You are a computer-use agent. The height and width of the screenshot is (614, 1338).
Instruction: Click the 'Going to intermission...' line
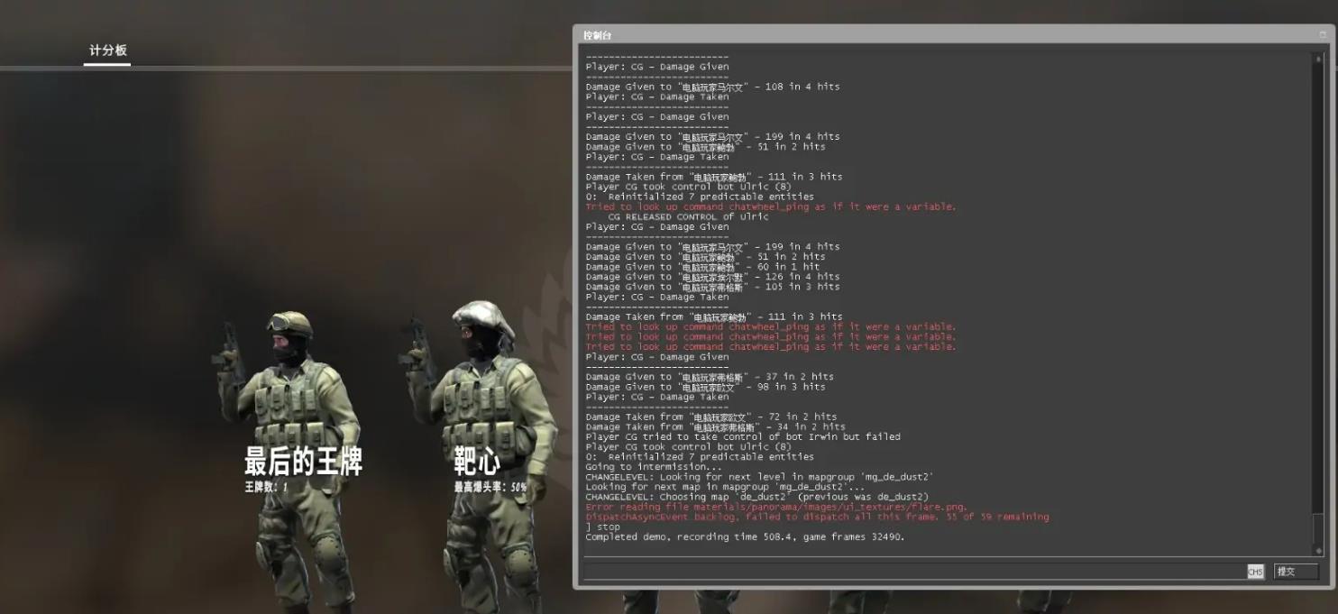[x=654, y=467]
